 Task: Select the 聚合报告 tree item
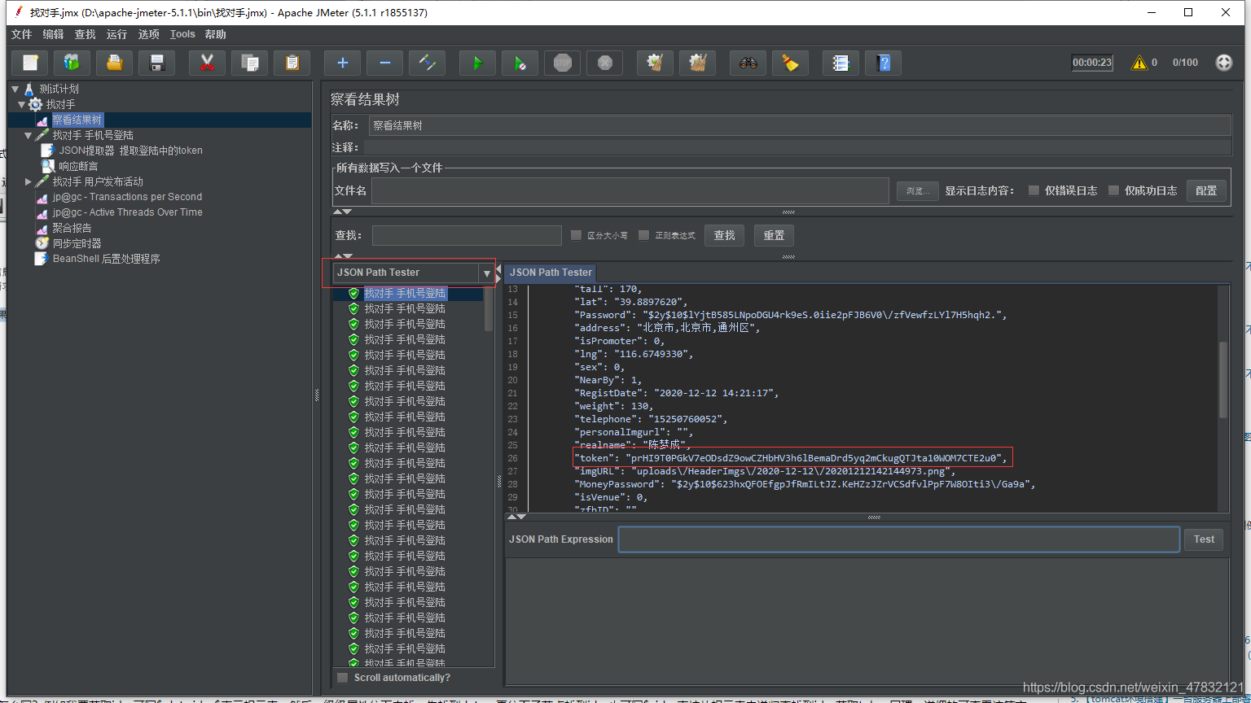[x=64, y=228]
